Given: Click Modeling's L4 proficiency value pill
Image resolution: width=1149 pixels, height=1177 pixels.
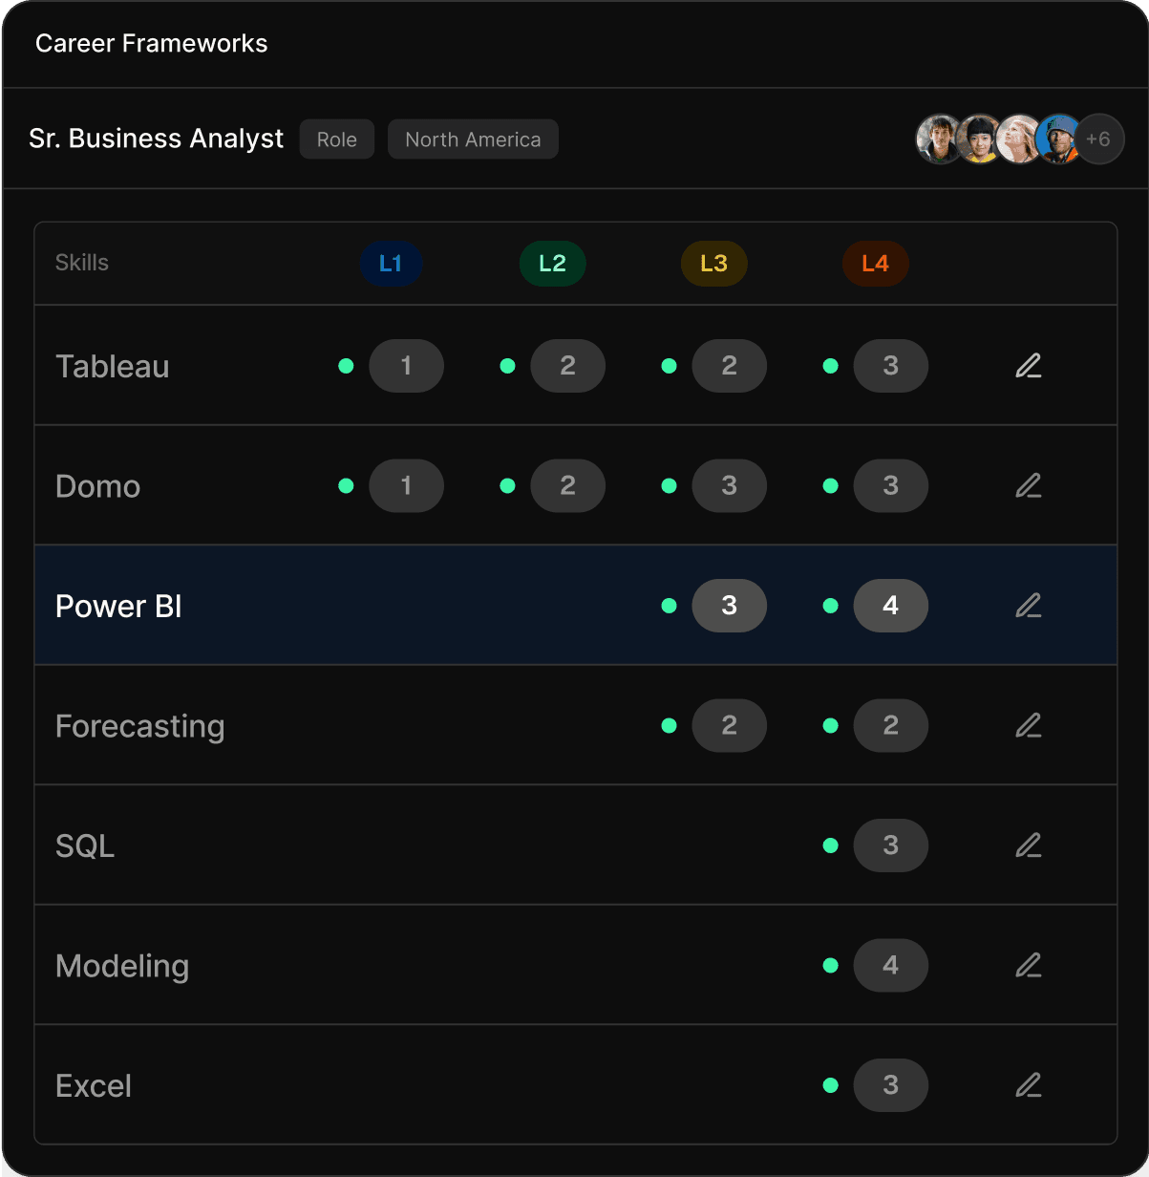Looking at the screenshot, I should click(890, 966).
